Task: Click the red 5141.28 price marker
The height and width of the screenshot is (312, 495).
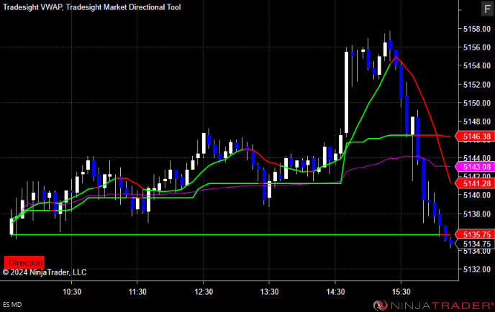Action: coord(475,183)
